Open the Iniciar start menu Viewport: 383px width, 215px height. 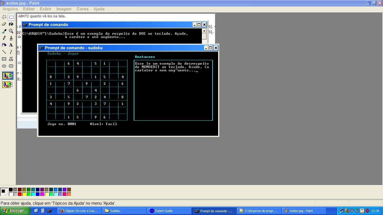(15, 211)
